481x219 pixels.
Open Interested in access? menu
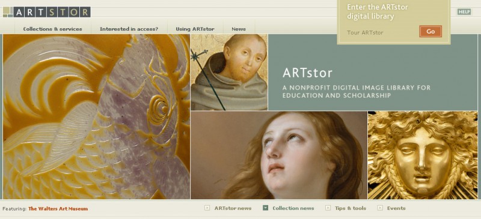coord(129,29)
